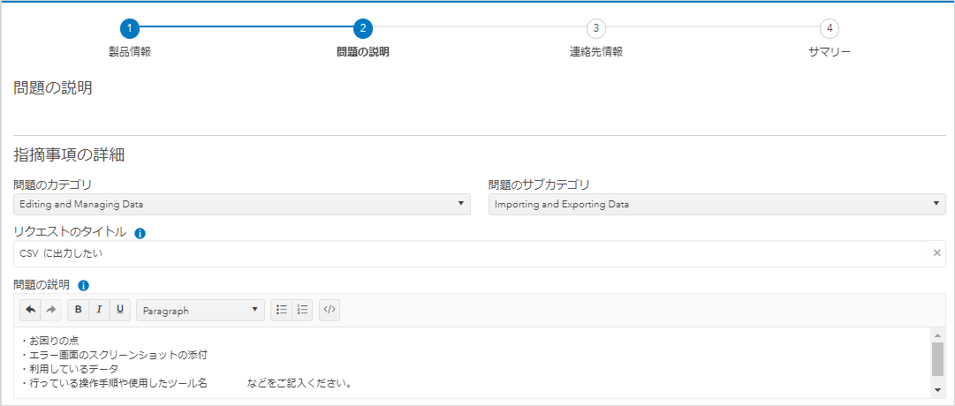
Task: Click the editor scrollbar down arrow
Action: click(x=938, y=390)
